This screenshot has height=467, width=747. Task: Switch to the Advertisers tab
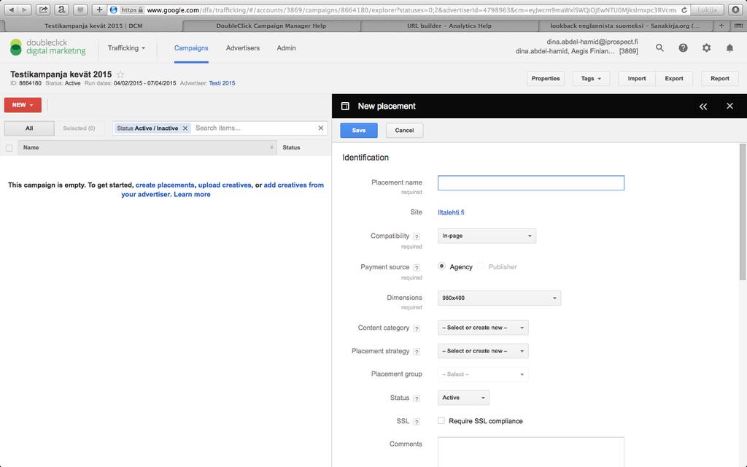pyautogui.click(x=243, y=47)
